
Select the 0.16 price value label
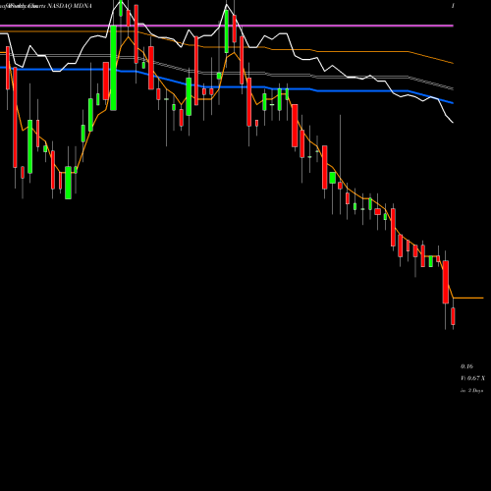pos(466,366)
